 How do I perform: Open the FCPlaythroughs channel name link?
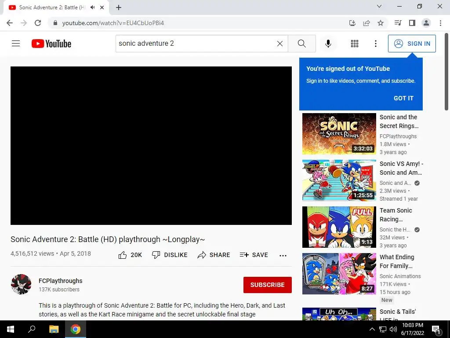point(61,281)
